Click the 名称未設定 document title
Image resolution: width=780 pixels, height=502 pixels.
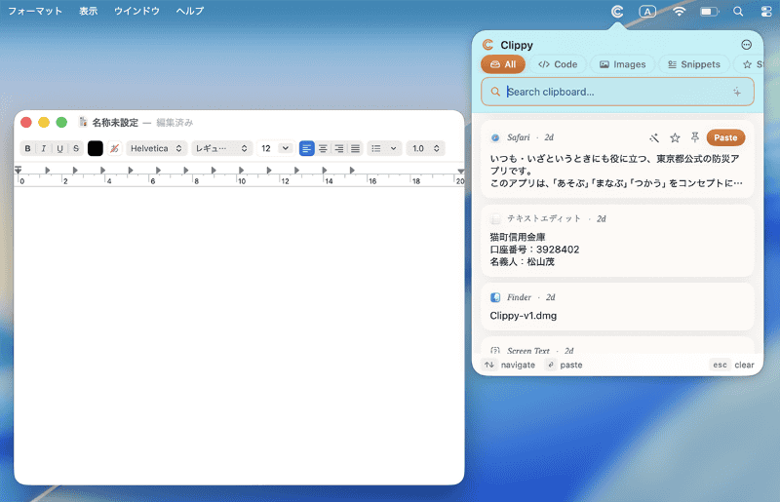pos(115,123)
